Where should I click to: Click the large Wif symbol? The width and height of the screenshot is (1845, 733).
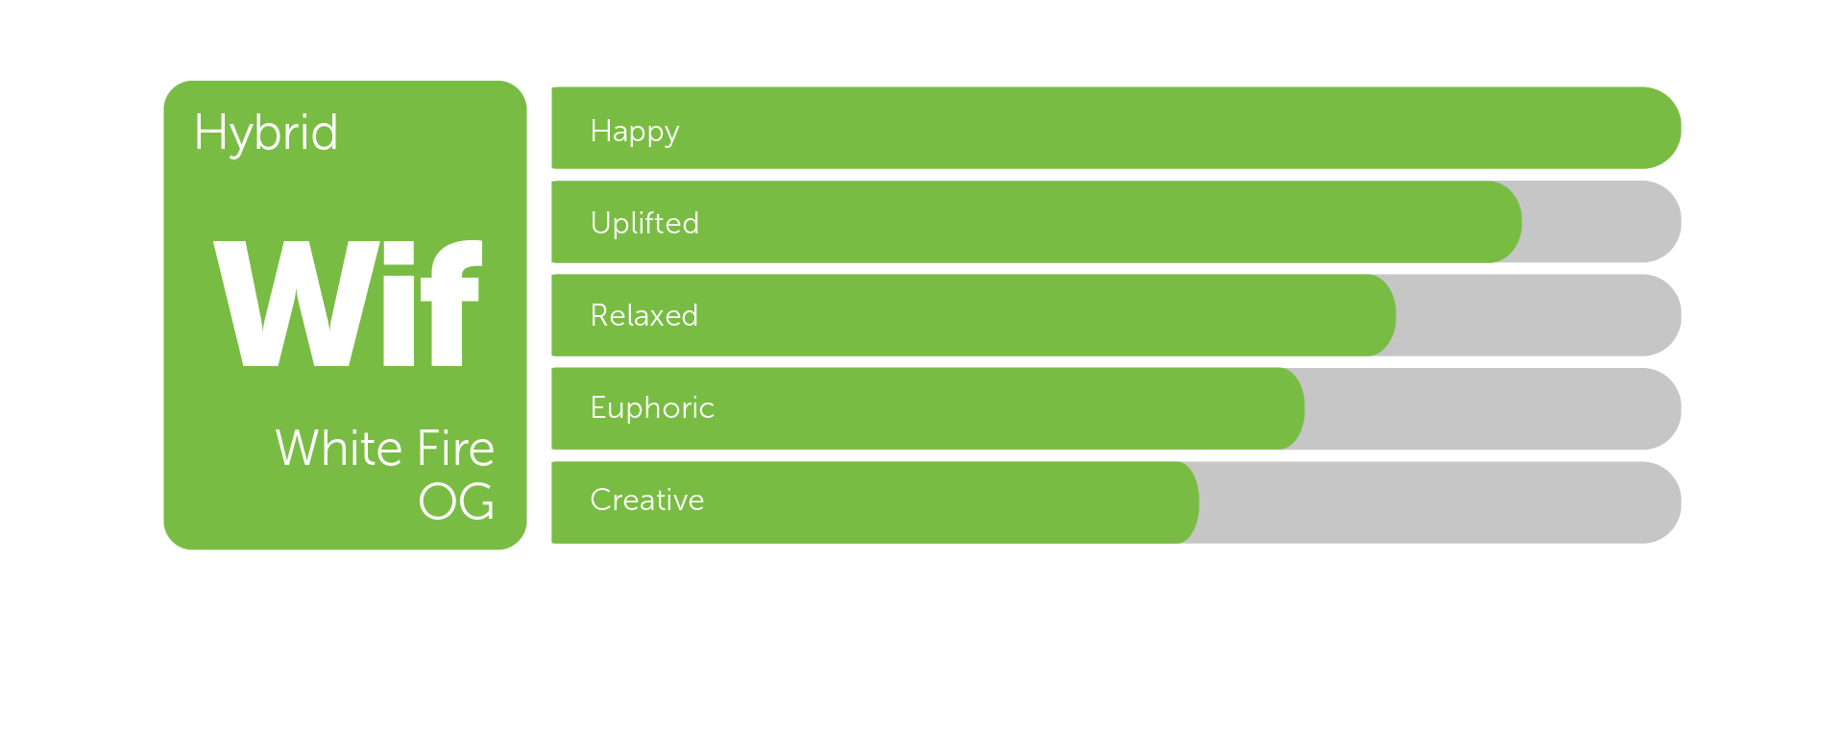[x=347, y=304]
